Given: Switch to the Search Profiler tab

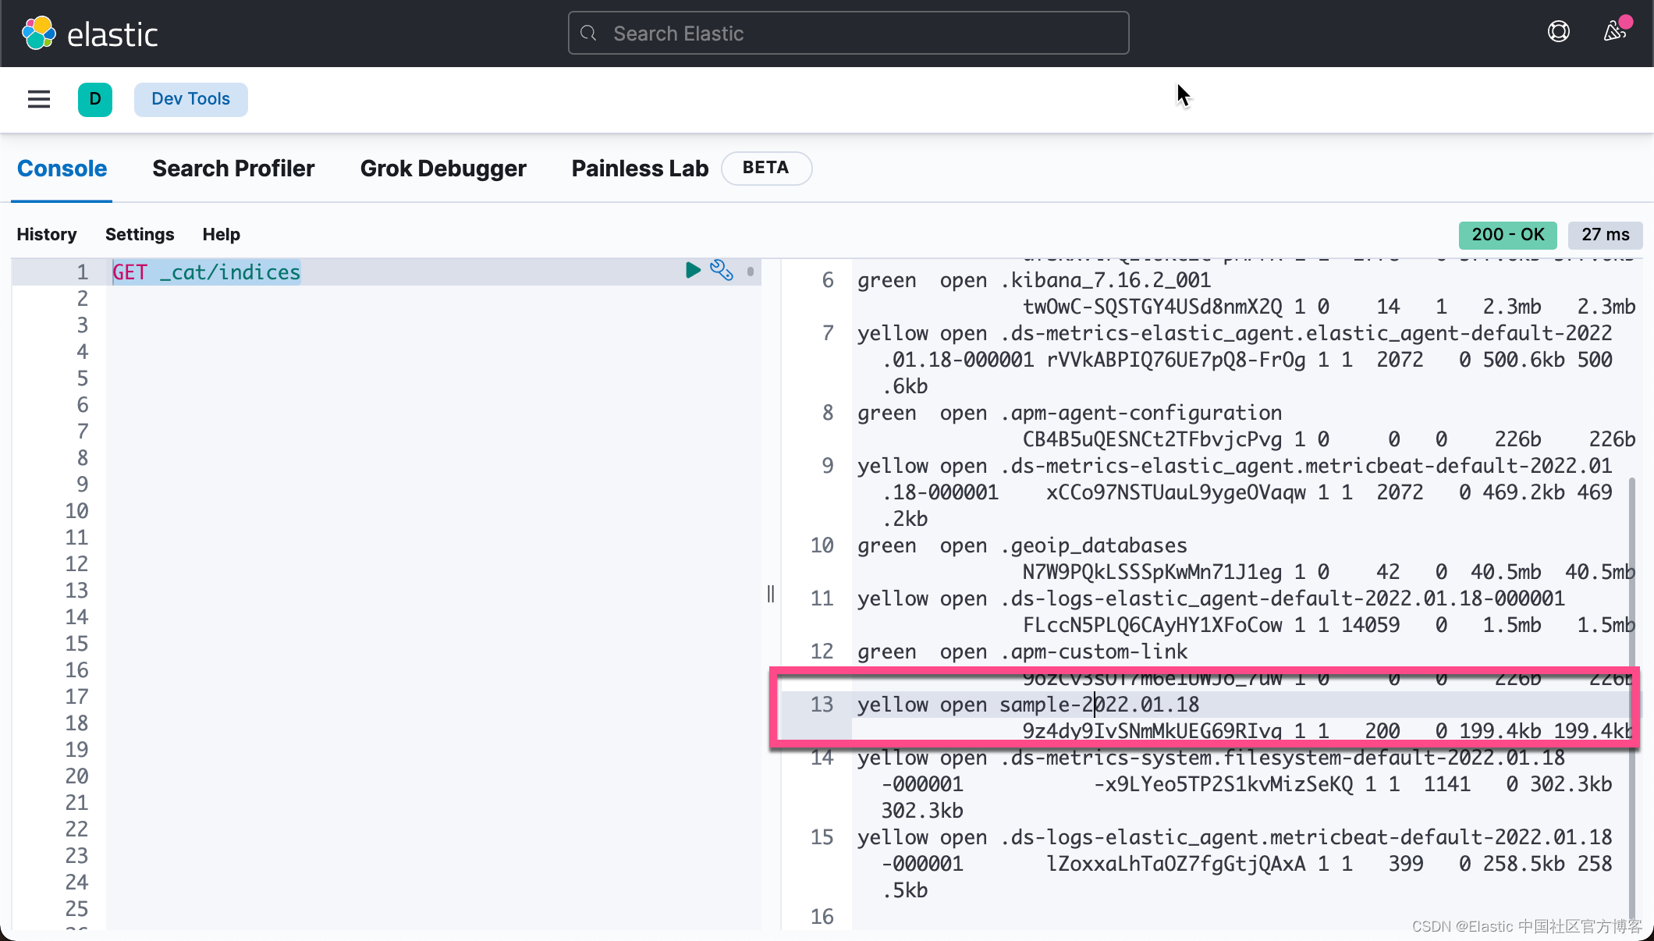Looking at the screenshot, I should click(x=233, y=168).
